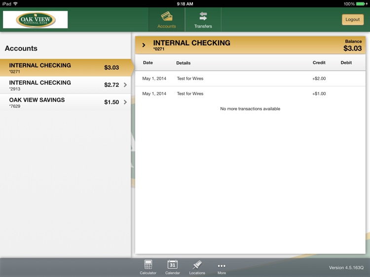Log out with the Logout button
This screenshot has height=277, width=370.
point(353,20)
